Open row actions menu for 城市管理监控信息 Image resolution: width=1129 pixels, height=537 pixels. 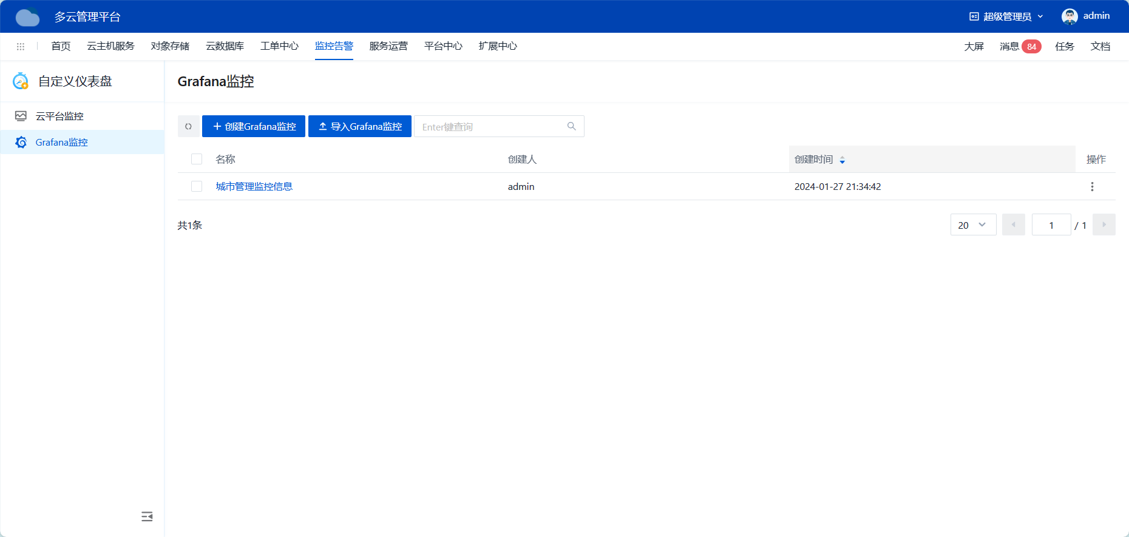pos(1092,187)
